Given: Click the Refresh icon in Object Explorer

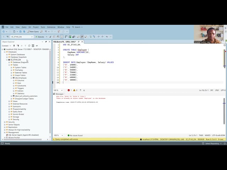Looking at the screenshot, I should click(29, 46).
